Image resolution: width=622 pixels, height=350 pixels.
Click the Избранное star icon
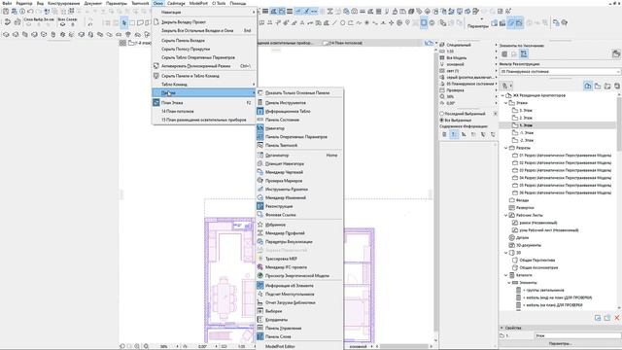pos(260,225)
